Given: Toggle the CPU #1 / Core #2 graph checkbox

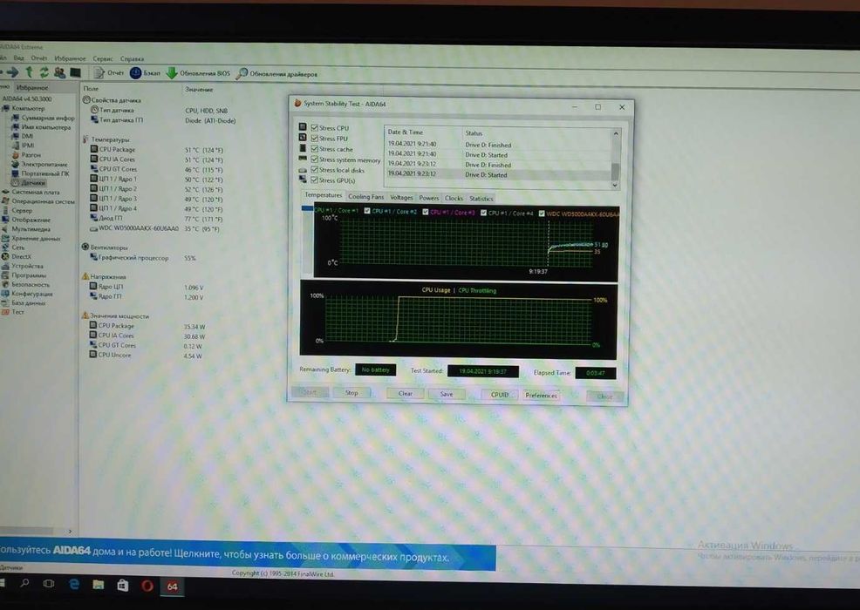Looking at the screenshot, I should click(x=367, y=211).
